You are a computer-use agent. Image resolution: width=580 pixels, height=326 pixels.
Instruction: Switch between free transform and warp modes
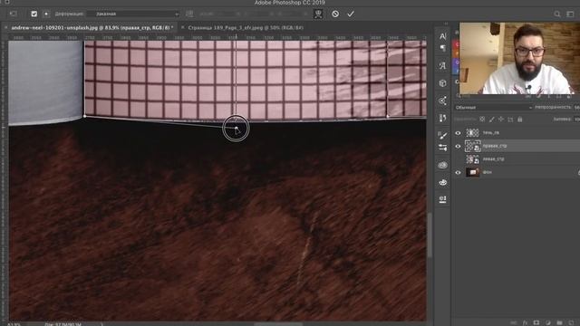(x=318, y=14)
